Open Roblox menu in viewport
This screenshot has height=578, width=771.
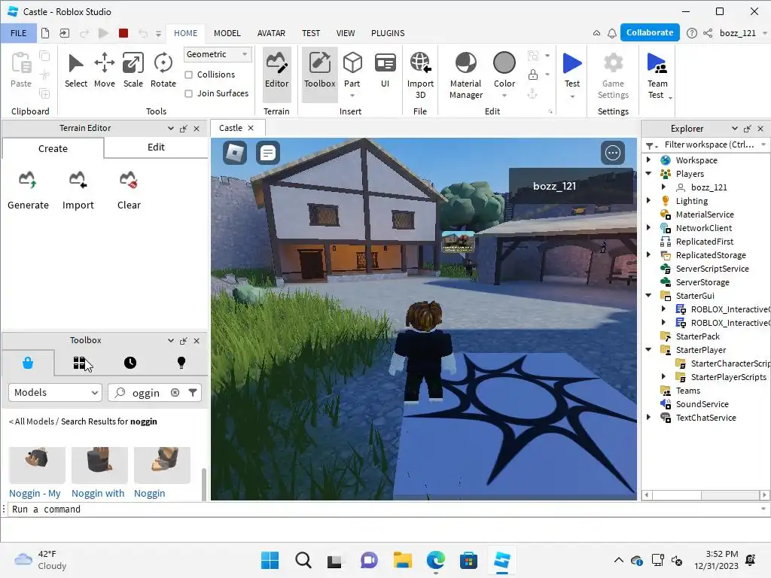(235, 153)
